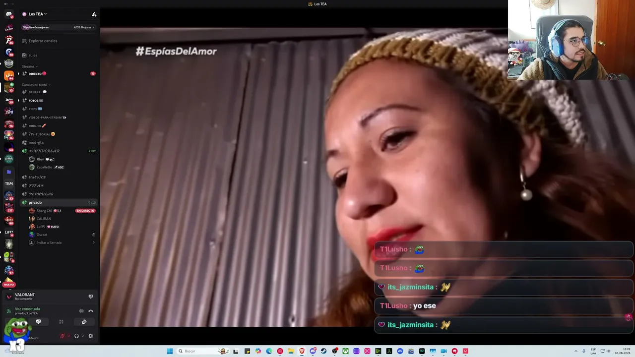
Task: Open the DIRECTO stream channel
Action: [x=59, y=74]
